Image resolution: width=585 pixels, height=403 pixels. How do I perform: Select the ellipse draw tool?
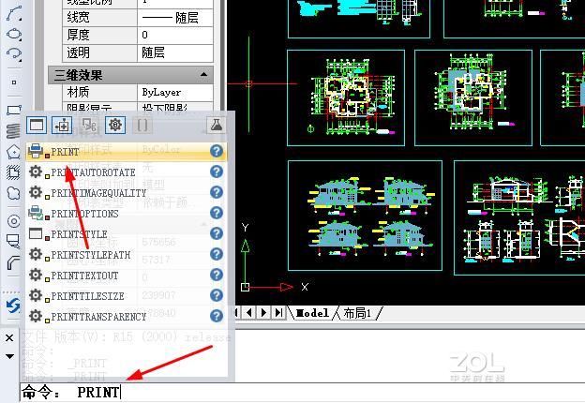pyautogui.click(x=14, y=34)
